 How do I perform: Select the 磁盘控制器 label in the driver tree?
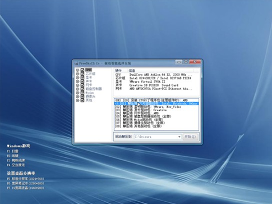tap(94, 89)
